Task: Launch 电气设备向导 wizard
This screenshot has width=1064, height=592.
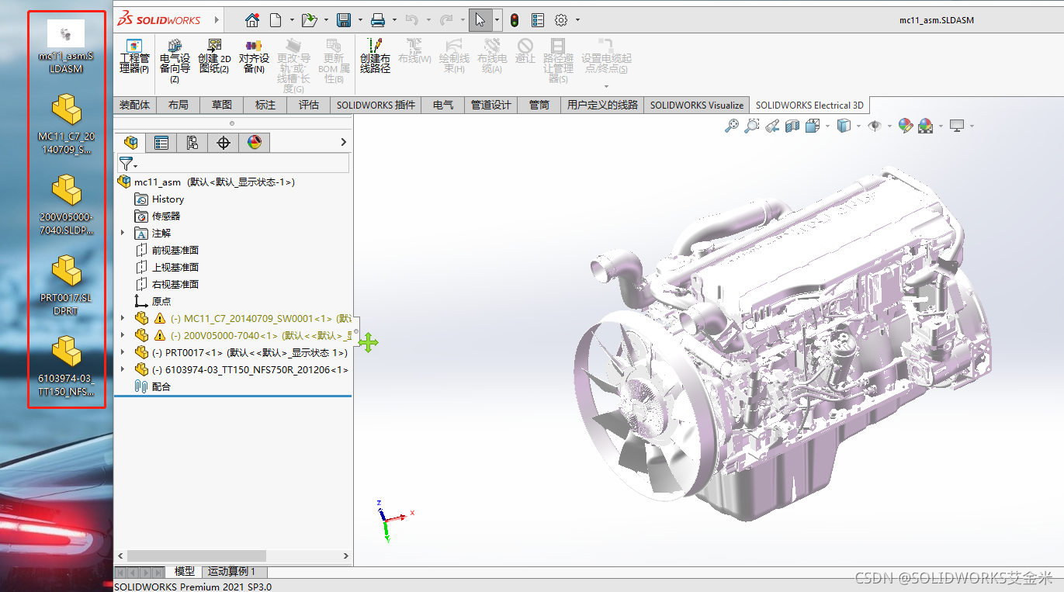Action: tap(175, 60)
